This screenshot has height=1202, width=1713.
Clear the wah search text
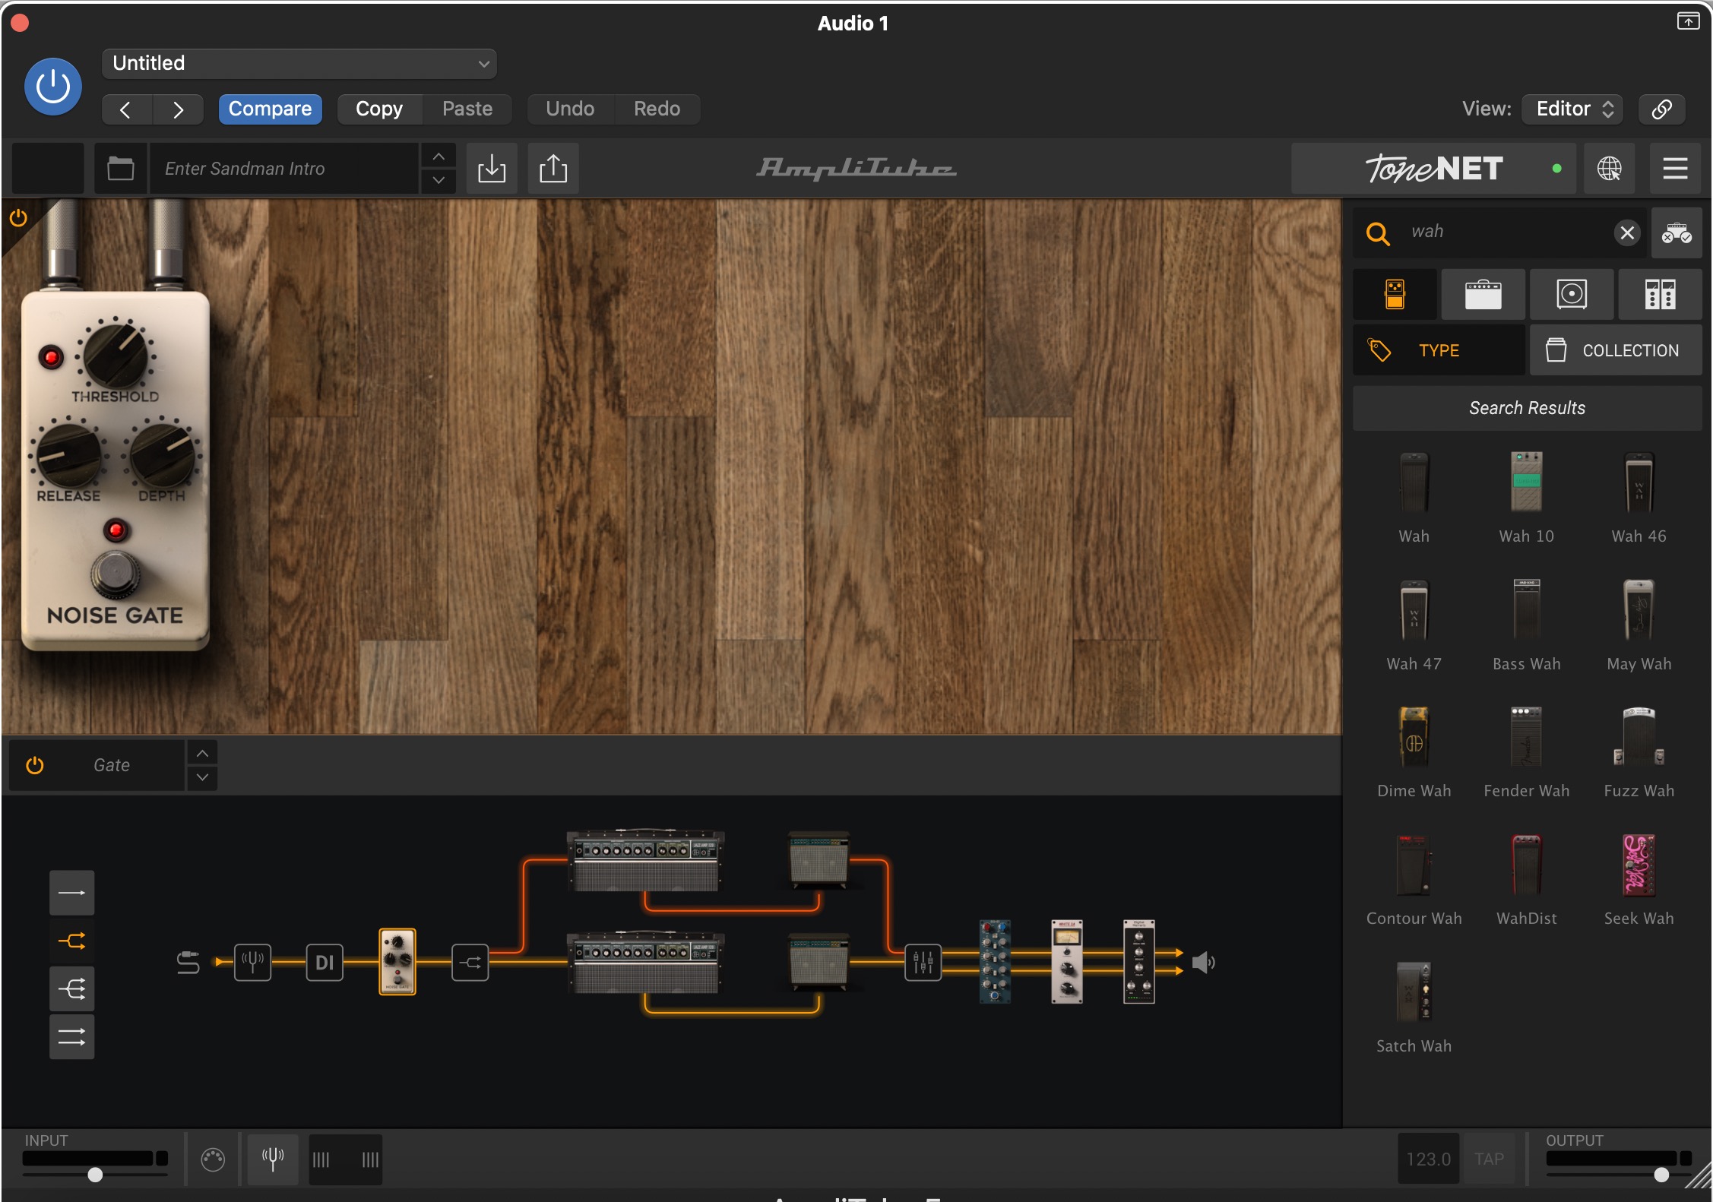coord(1626,232)
